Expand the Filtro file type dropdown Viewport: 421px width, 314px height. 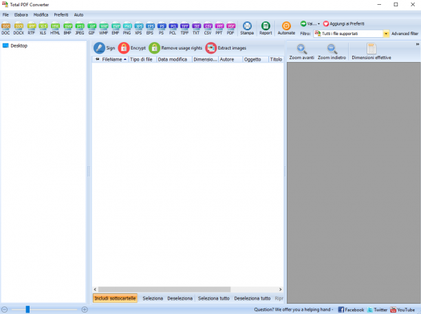(x=386, y=34)
